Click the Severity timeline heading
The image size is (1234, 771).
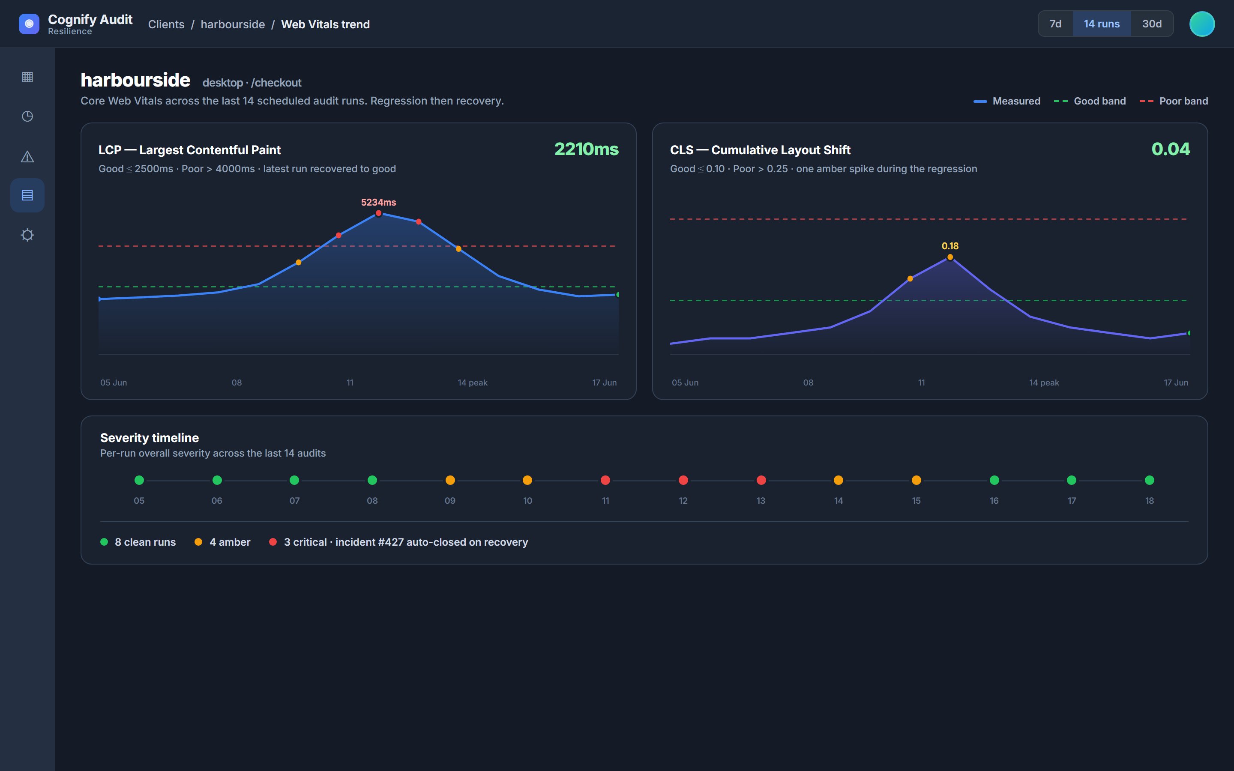[x=150, y=437]
